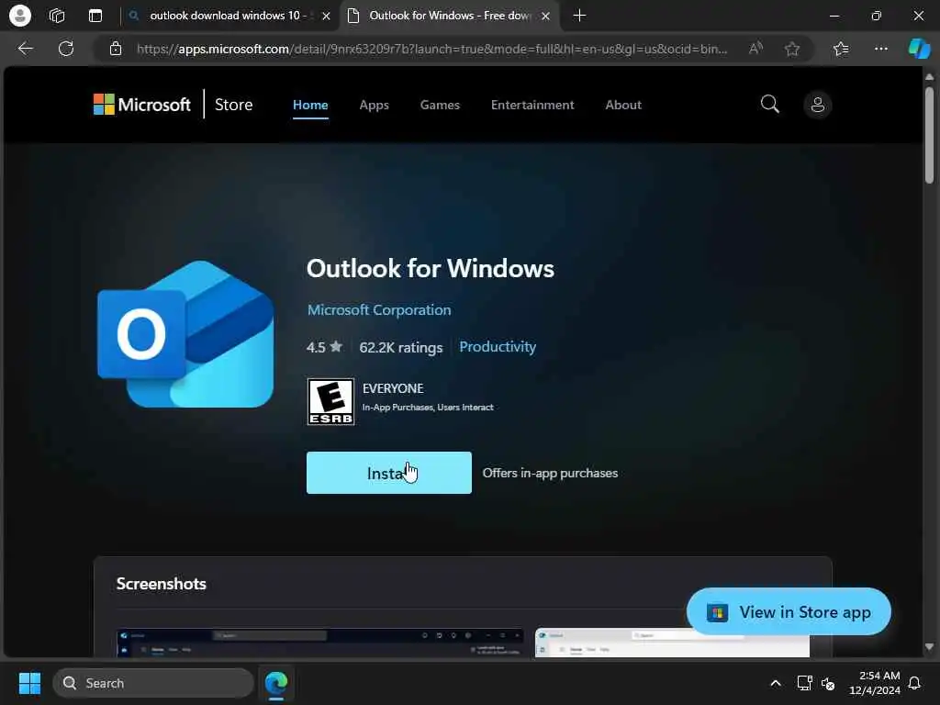940x705 pixels.
Task: Click the muted volume tray icon
Action: [828, 683]
